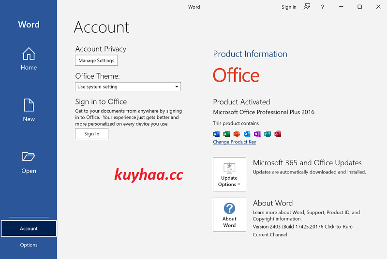This screenshot has width=387, height=259.
Task: Close the Word window
Action: [378, 7]
